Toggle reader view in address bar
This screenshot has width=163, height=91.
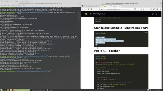(x=135, y=9)
